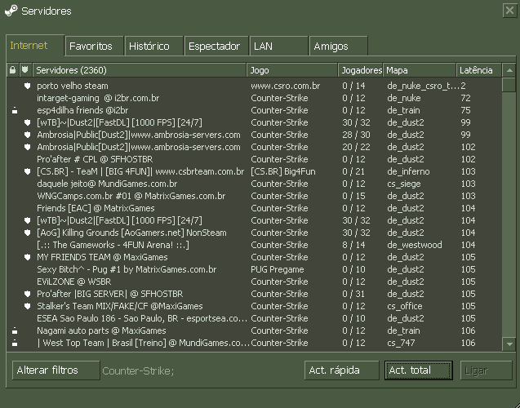The width and height of the screenshot is (520, 408).
Task: Click lock icon of West Top Team
Action: [x=15, y=343]
